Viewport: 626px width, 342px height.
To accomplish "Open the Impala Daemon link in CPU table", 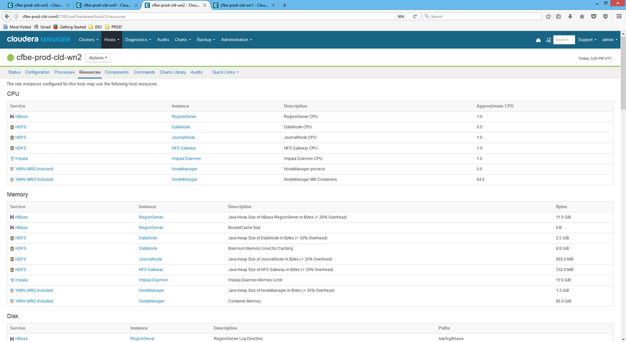I will [x=186, y=158].
